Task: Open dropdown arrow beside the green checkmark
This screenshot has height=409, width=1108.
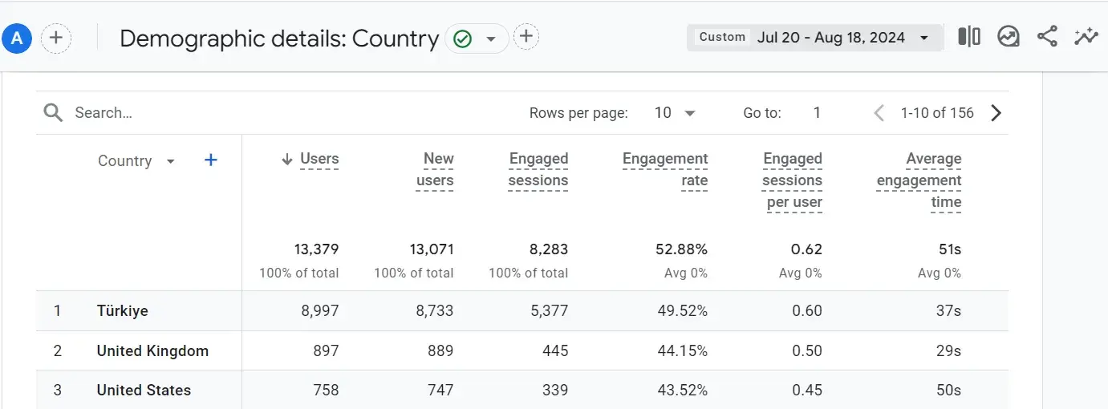Action: click(x=491, y=38)
